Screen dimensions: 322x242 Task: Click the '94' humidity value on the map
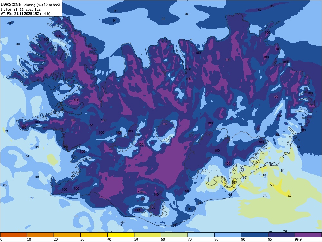(x=199, y=203)
